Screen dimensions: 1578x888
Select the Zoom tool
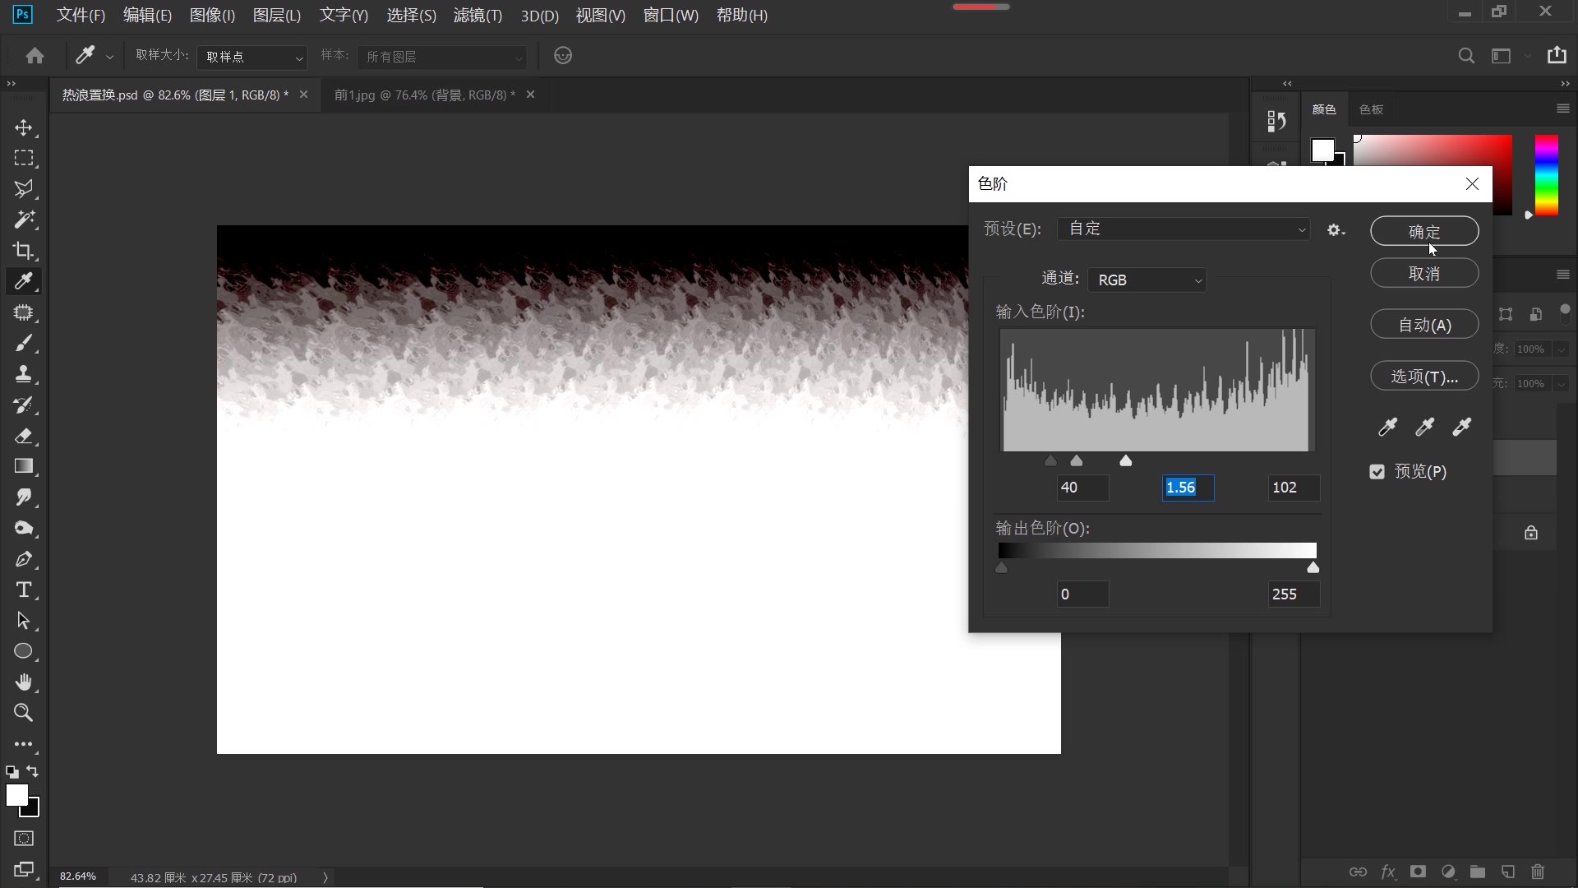point(23,713)
